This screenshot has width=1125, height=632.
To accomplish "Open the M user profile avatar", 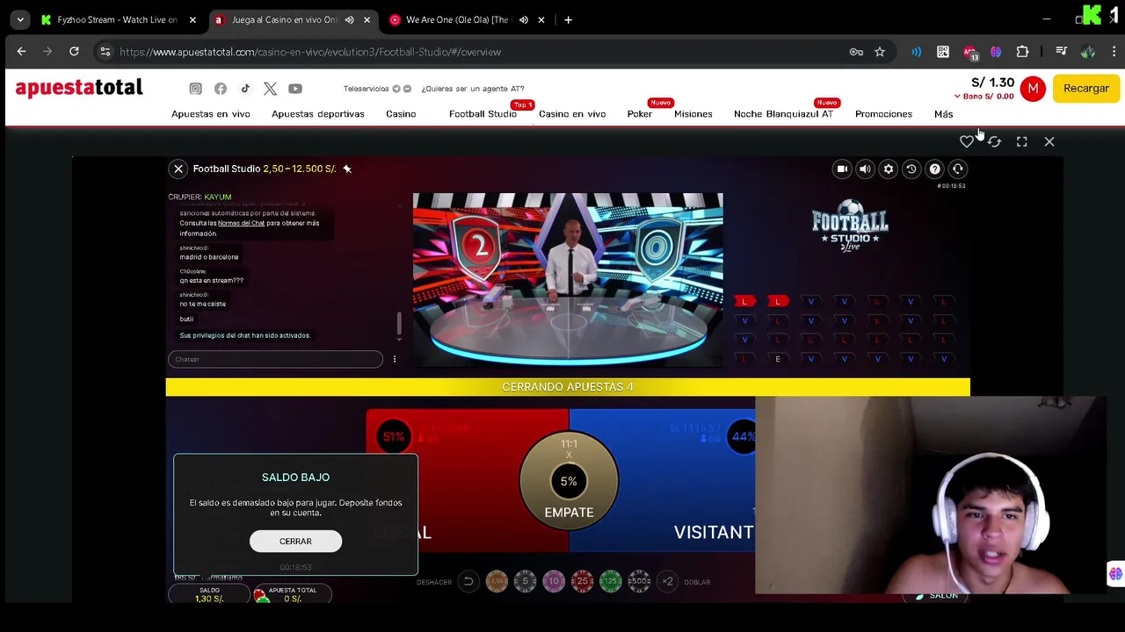I will (x=1033, y=88).
